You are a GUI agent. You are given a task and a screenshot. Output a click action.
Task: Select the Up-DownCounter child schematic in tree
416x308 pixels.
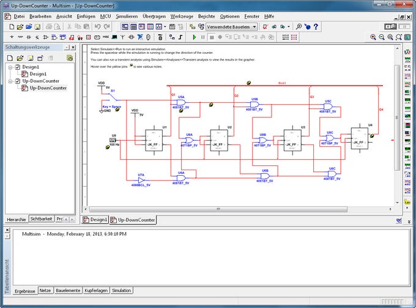pyautogui.click(x=48, y=88)
